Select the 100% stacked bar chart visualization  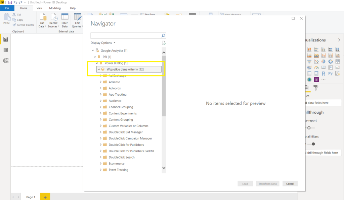tap(331, 49)
